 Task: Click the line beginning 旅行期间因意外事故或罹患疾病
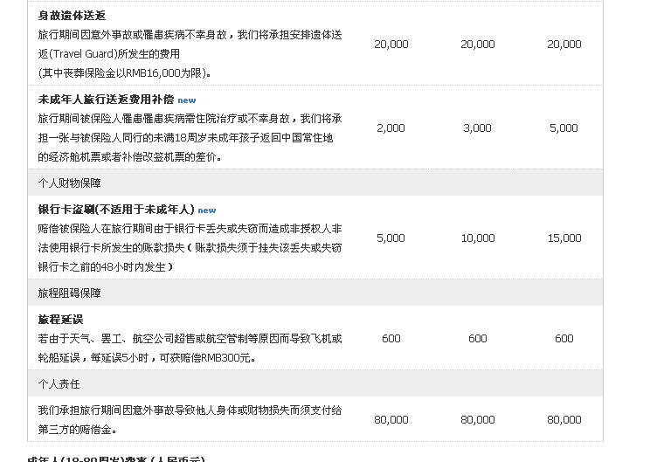(190, 35)
